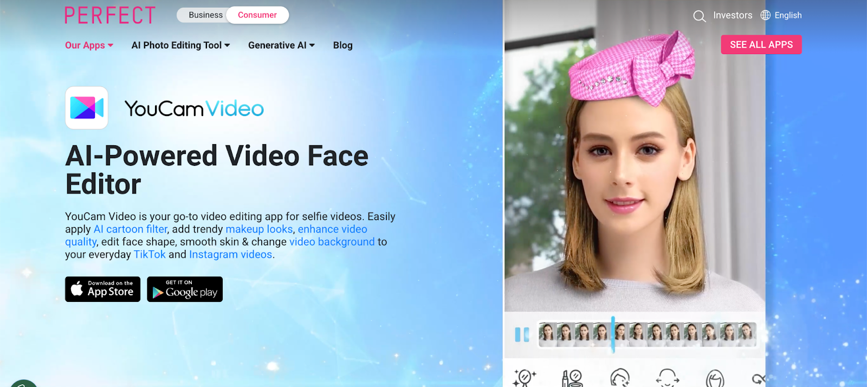Select the lipstick and compact makeup icon
The width and height of the screenshot is (867, 387).
tap(572, 378)
